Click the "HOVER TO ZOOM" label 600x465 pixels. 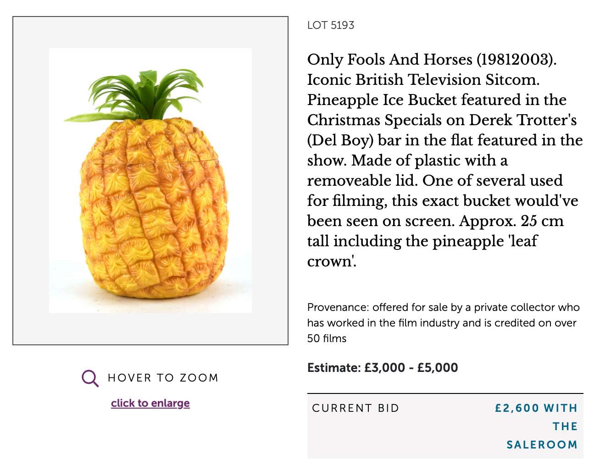coord(163,378)
